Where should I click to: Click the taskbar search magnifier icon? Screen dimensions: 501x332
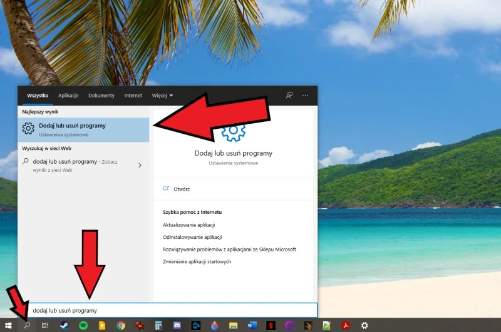27,325
